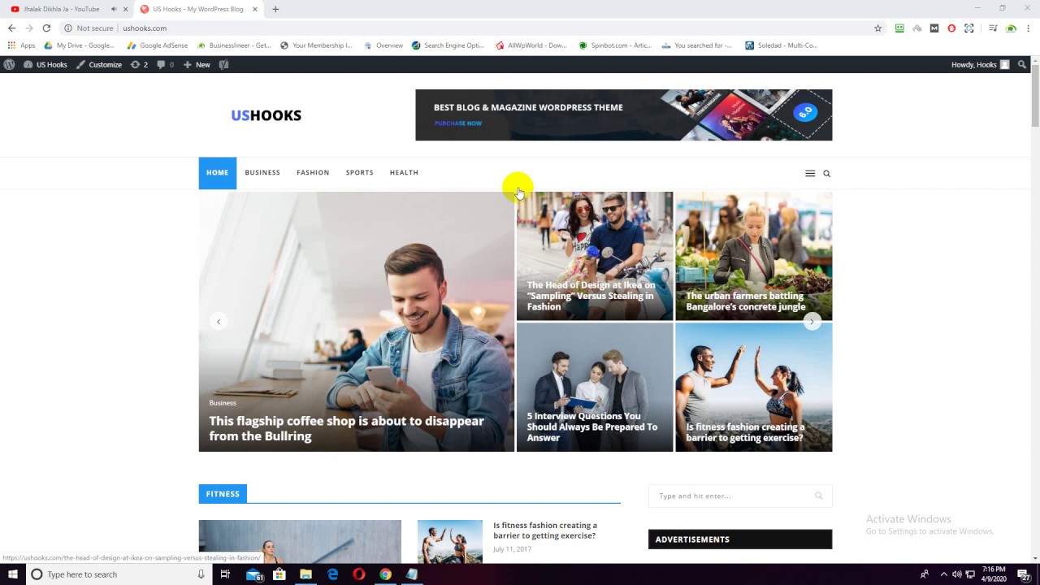1040x585 pixels.
Task: Click the site search magnifier icon
Action: coord(827,173)
